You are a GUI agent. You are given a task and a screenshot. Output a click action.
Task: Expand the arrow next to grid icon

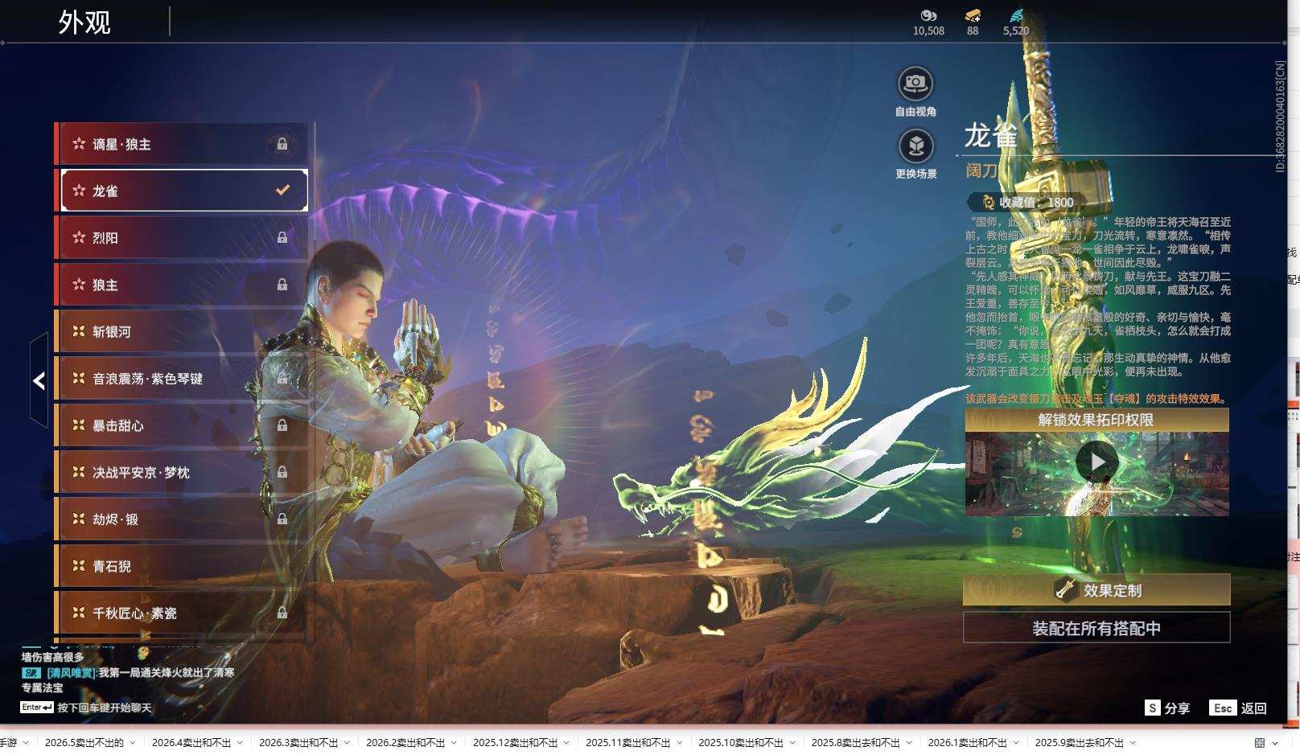click(1276, 743)
